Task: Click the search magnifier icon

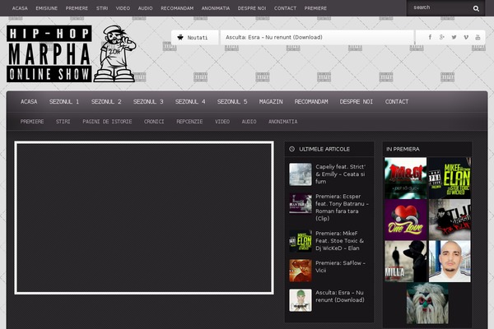Action: pos(476,8)
